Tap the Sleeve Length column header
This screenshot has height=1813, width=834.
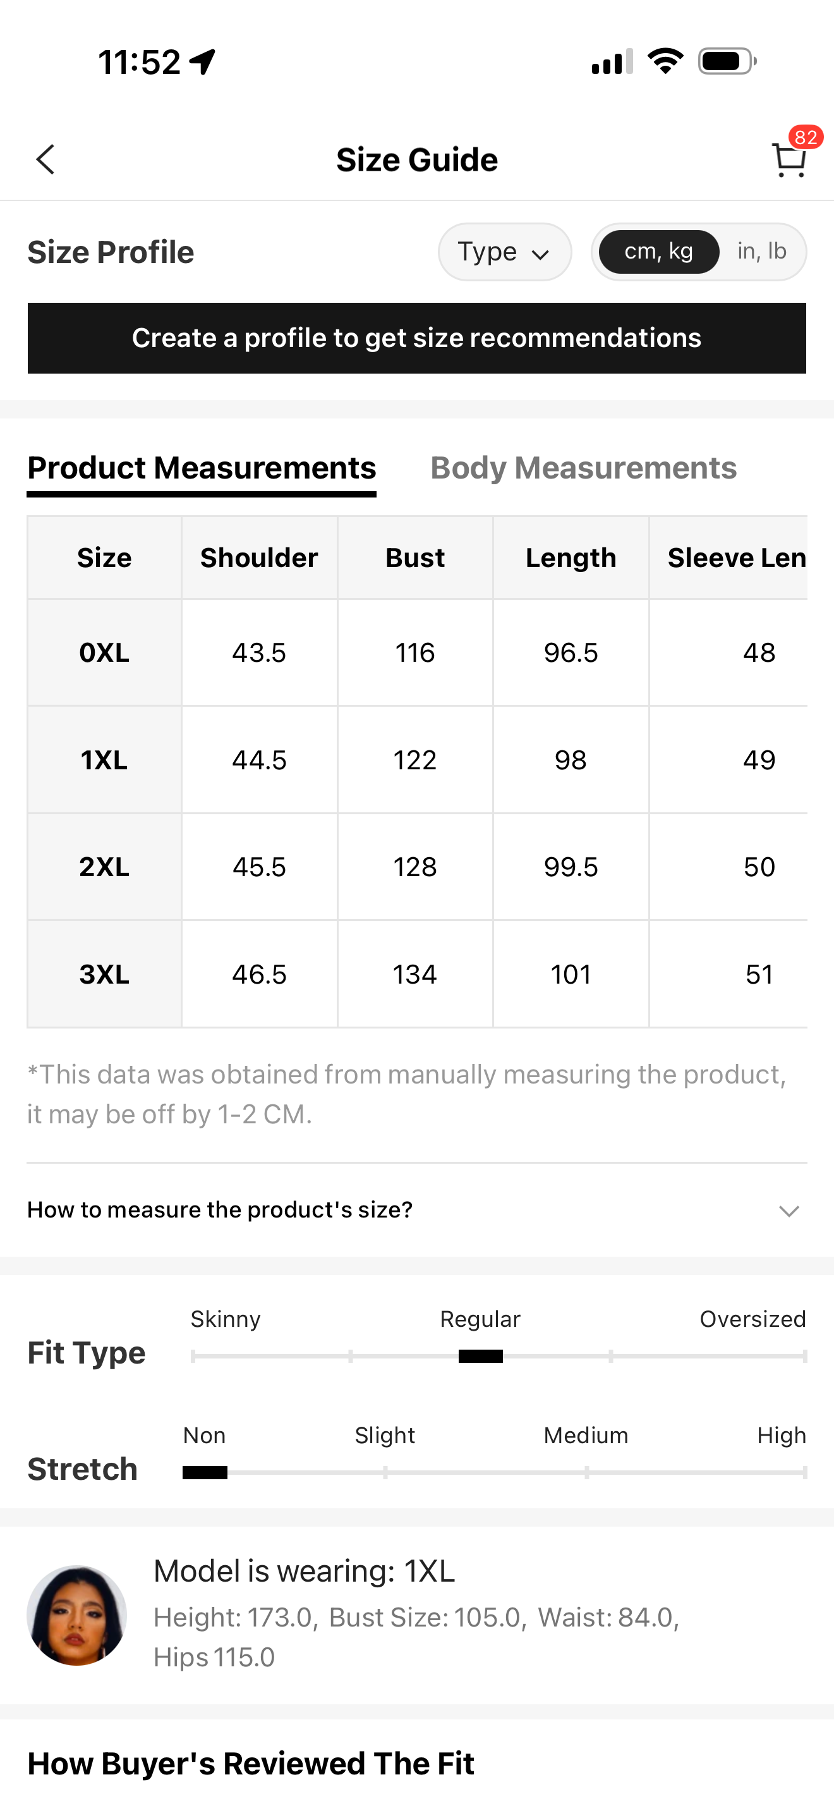coord(736,558)
